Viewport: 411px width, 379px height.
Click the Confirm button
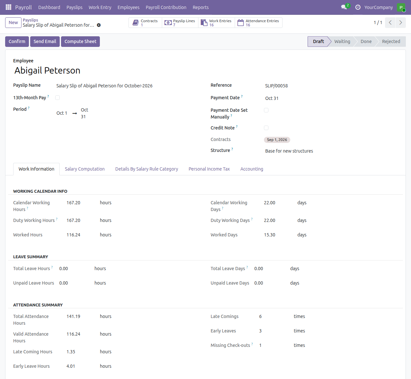[x=17, y=41]
